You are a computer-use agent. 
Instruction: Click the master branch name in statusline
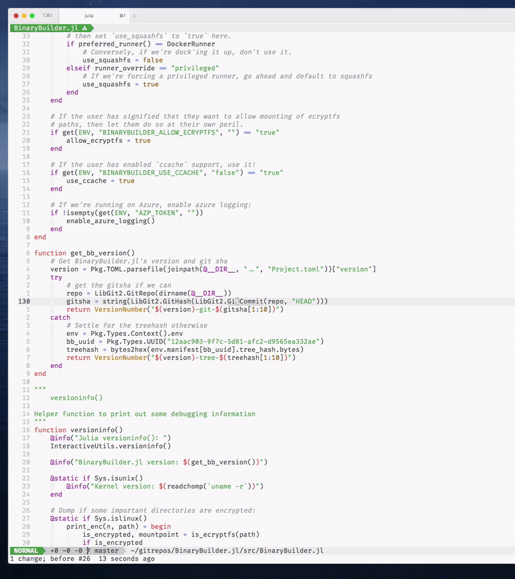pyautogui.click(x=106, y=551)
